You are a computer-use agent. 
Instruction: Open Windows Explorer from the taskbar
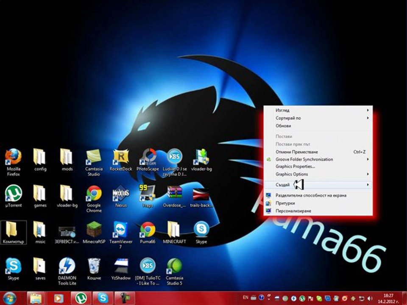coord(36,298)
